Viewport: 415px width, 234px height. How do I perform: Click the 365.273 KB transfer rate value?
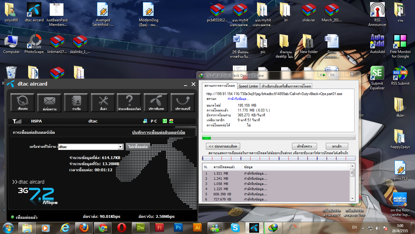click(251, 115)
